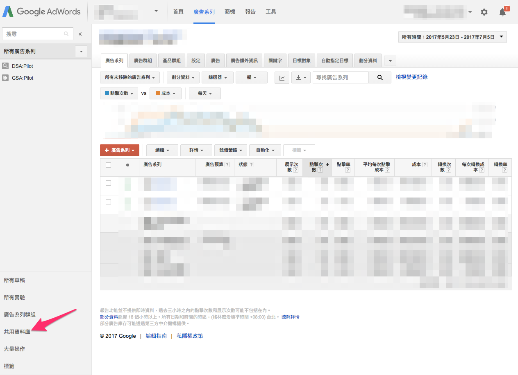Screen dimensions: 518x375
Task: Open the 詳情 dropdown
Action: click(196, 150)
